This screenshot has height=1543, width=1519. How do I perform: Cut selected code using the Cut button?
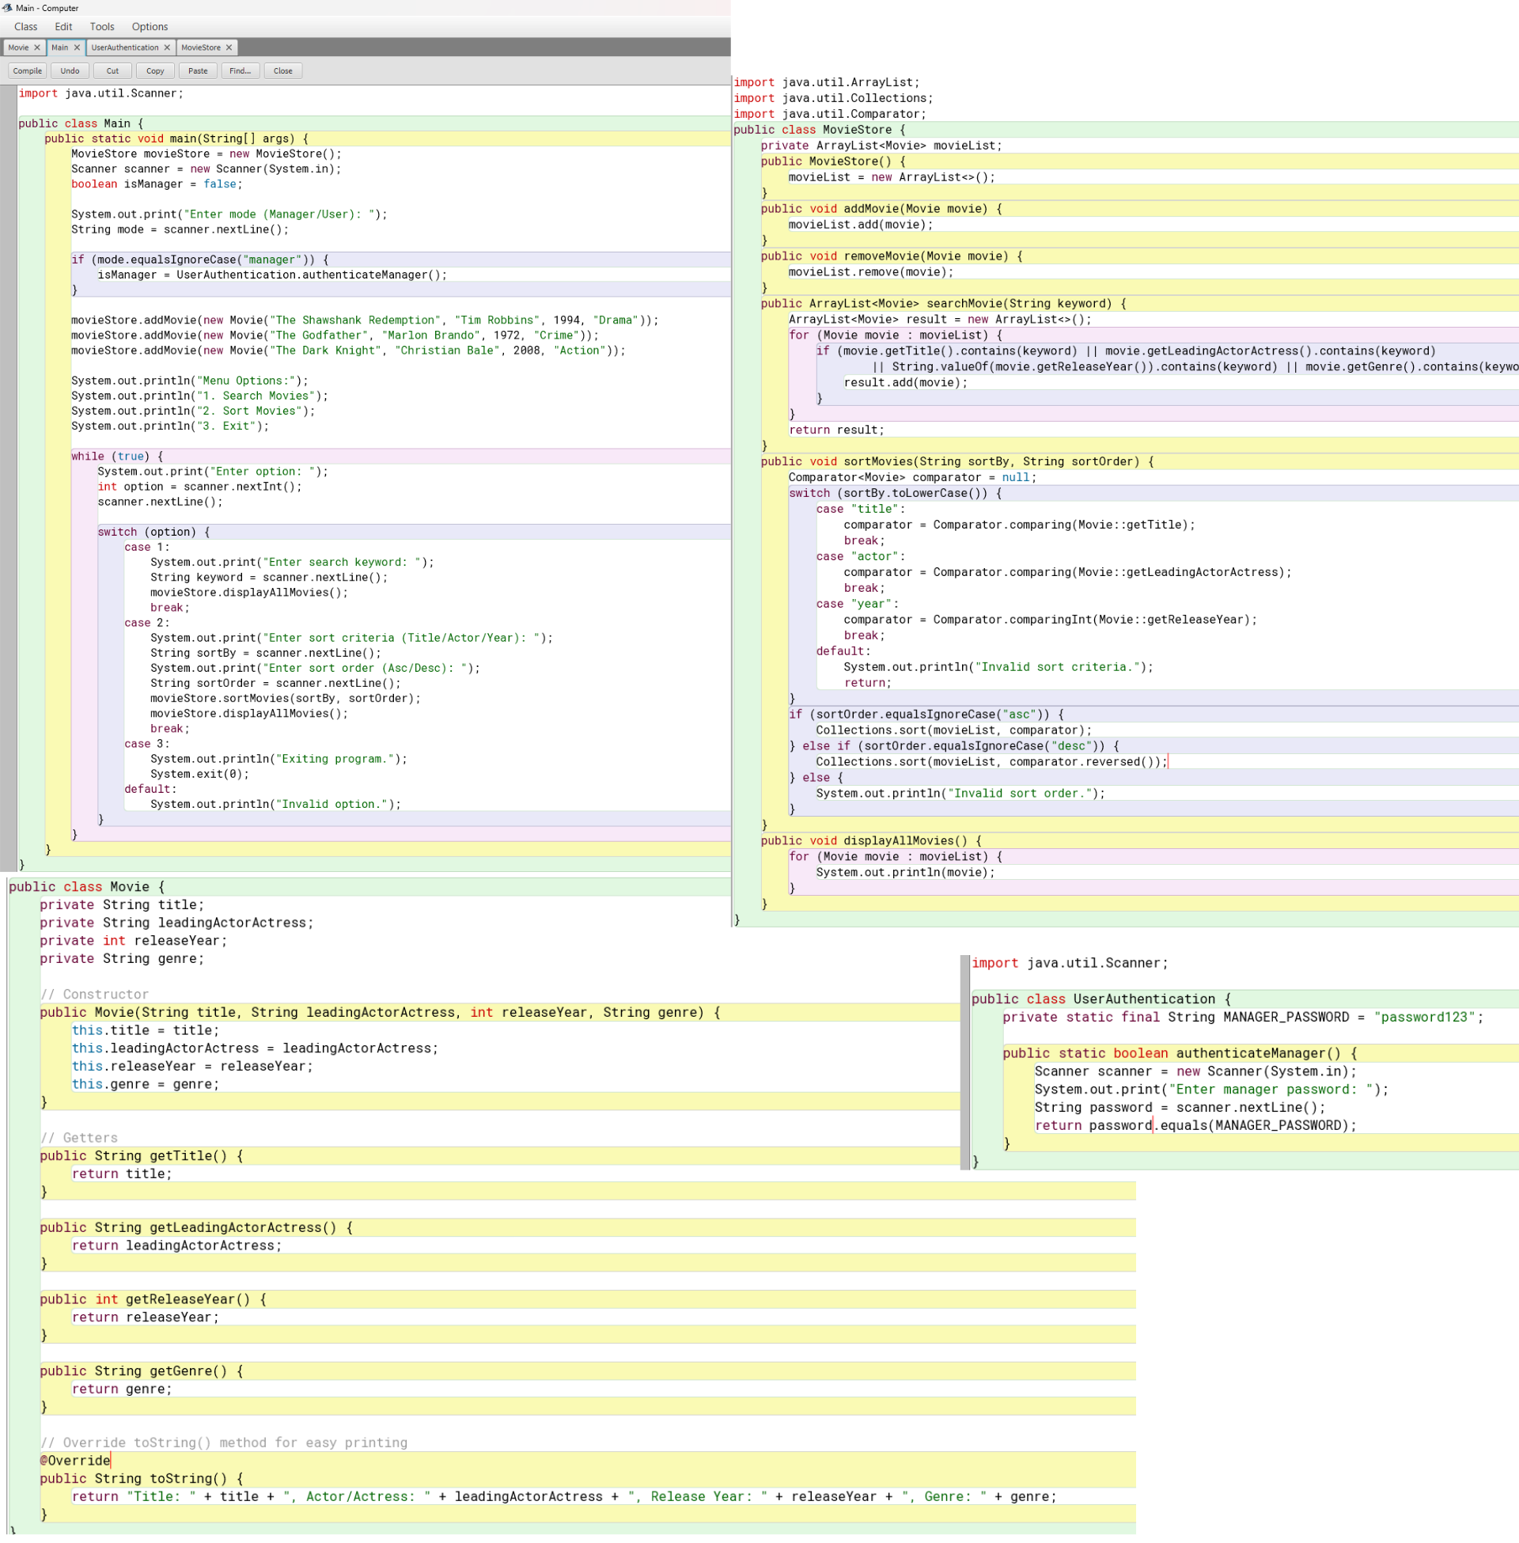tap(112, 70)
